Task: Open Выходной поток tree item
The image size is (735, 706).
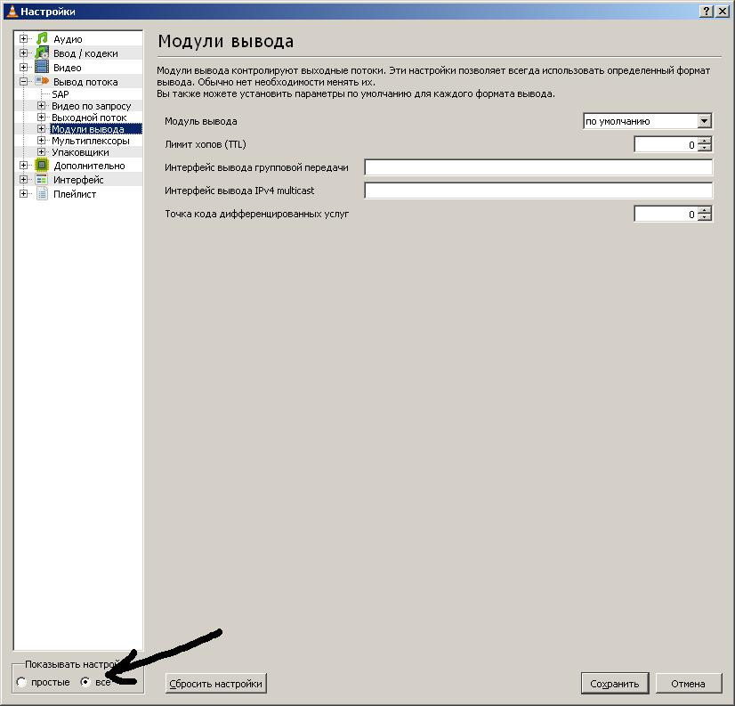Action: (89, 118)
